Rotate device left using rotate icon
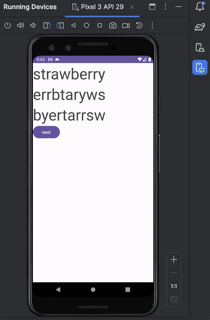 click(x=47, y=25)
